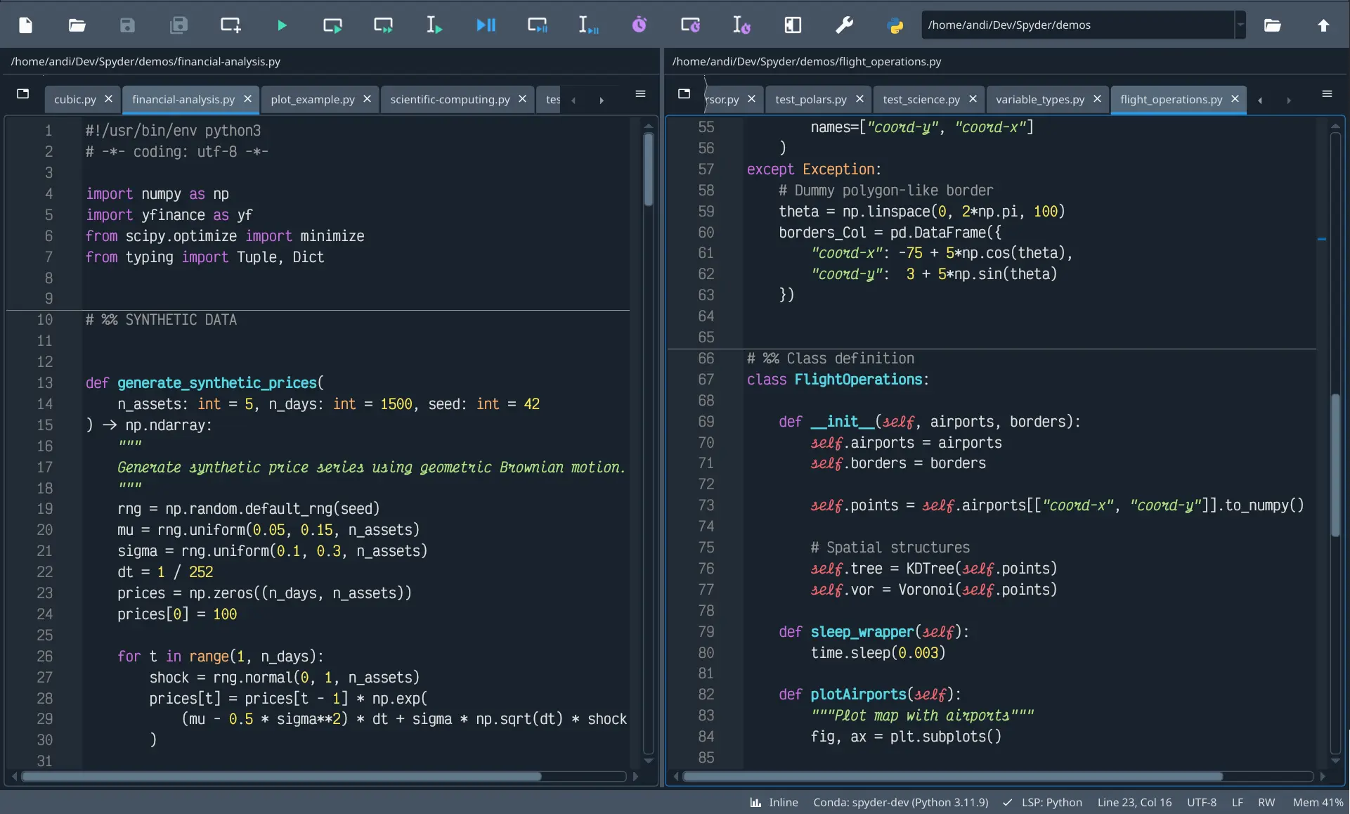Show next tabs in left editor
This screenshot has width=1350, height=814.
click(602, 101)
